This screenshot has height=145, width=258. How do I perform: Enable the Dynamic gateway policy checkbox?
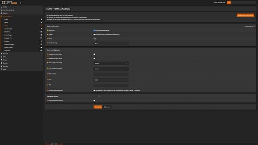click(94, 90)
